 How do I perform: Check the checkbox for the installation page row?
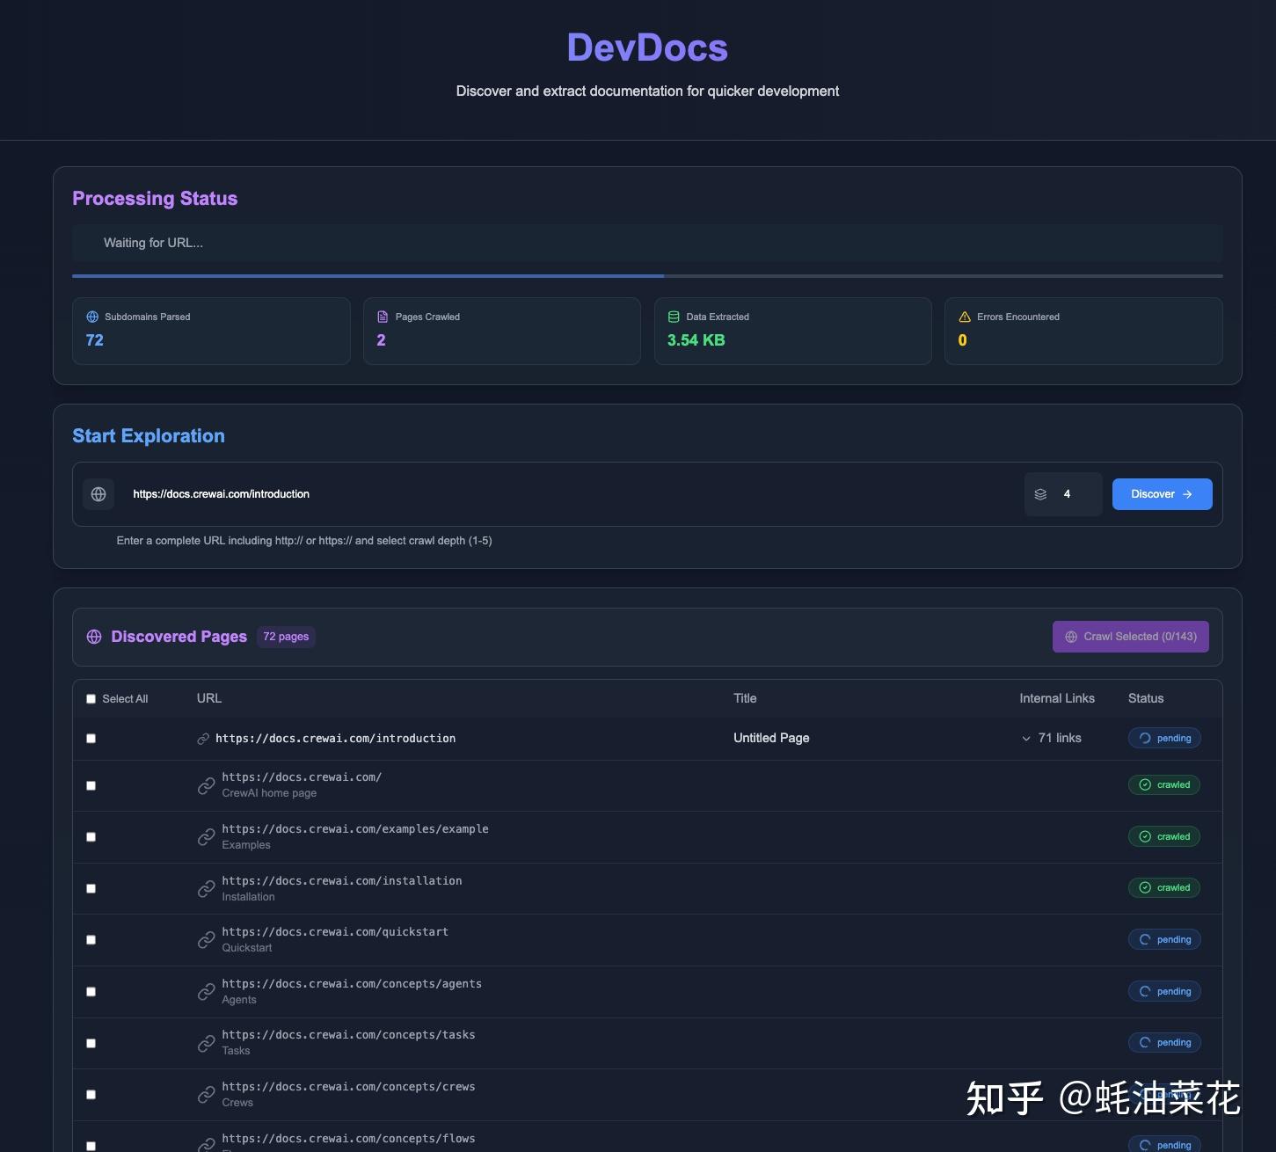pos(91,888)
